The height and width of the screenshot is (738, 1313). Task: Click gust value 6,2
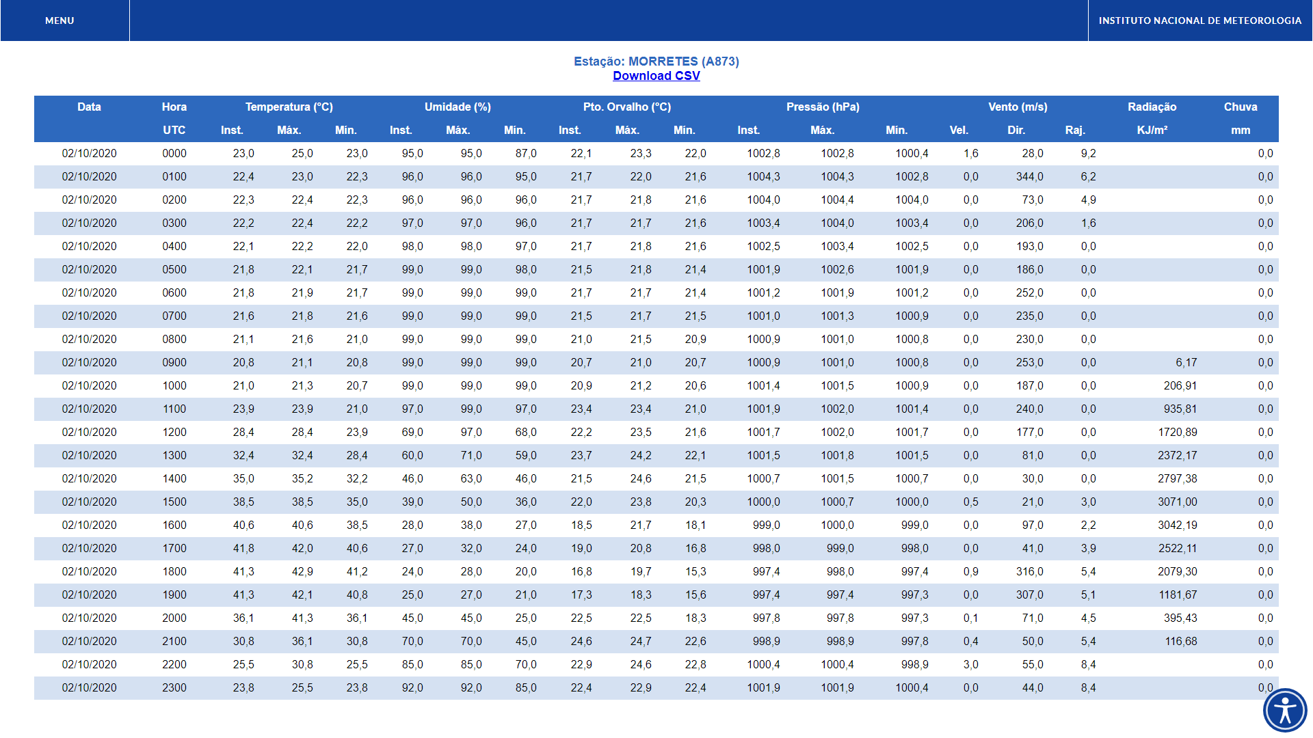1088,176
